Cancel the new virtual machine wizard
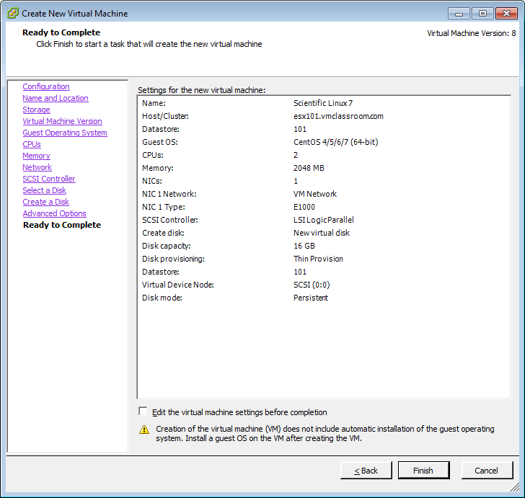 487,471
